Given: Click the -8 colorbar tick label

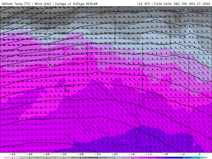Looking at the screenshot, I should tap(166, 154).
